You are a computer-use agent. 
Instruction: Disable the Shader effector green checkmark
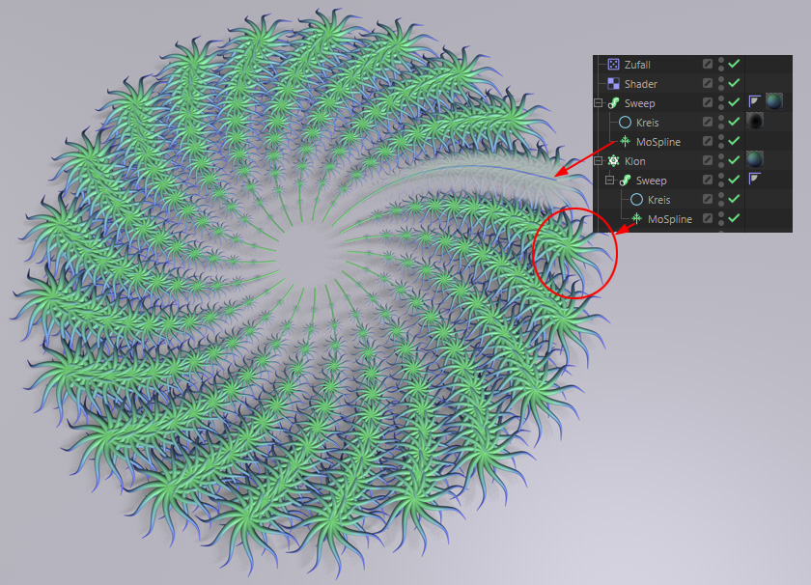pos(734,83)
